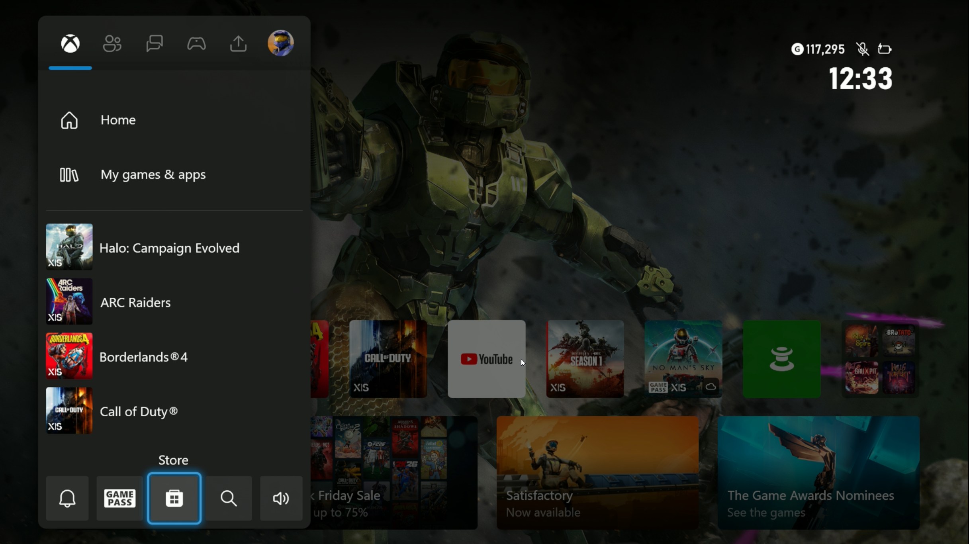This screenshot has width=969, height=544.
Task: Open My games & apps
Action: pyautogui.click(x=153, y=174)
